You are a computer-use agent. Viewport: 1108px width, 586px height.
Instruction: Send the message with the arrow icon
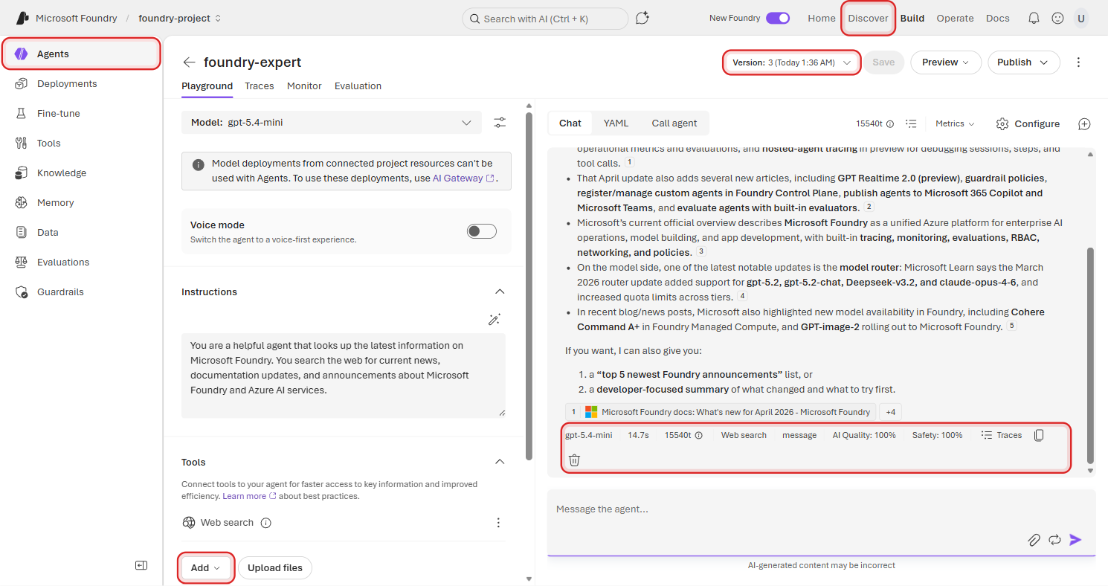point(1075,540)
